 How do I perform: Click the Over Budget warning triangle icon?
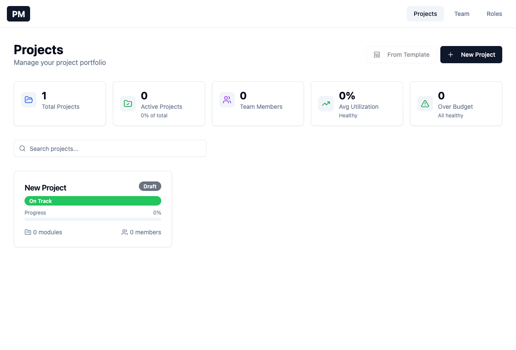point(425,104)
